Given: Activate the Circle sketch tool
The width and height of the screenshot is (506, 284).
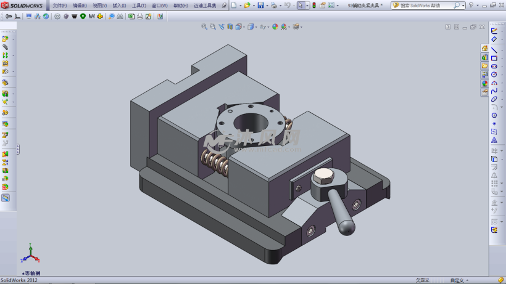Looking at the screenshot, I should point(494,75).
